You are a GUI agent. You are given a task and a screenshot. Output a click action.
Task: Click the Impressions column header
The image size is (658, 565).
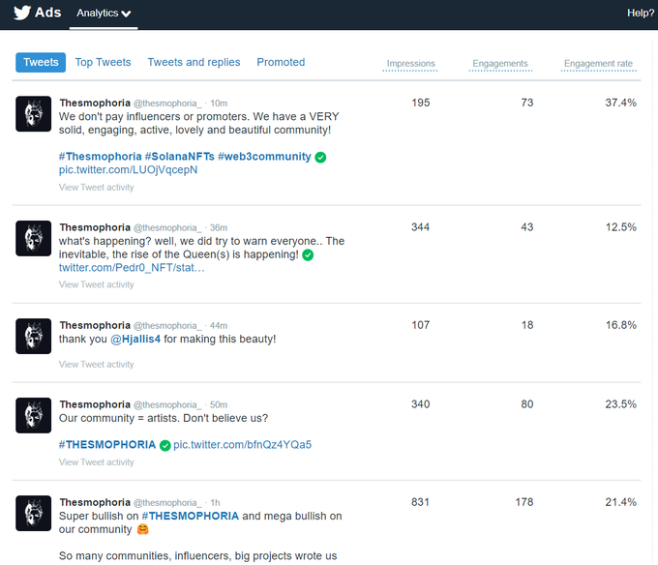click(411, 63)
